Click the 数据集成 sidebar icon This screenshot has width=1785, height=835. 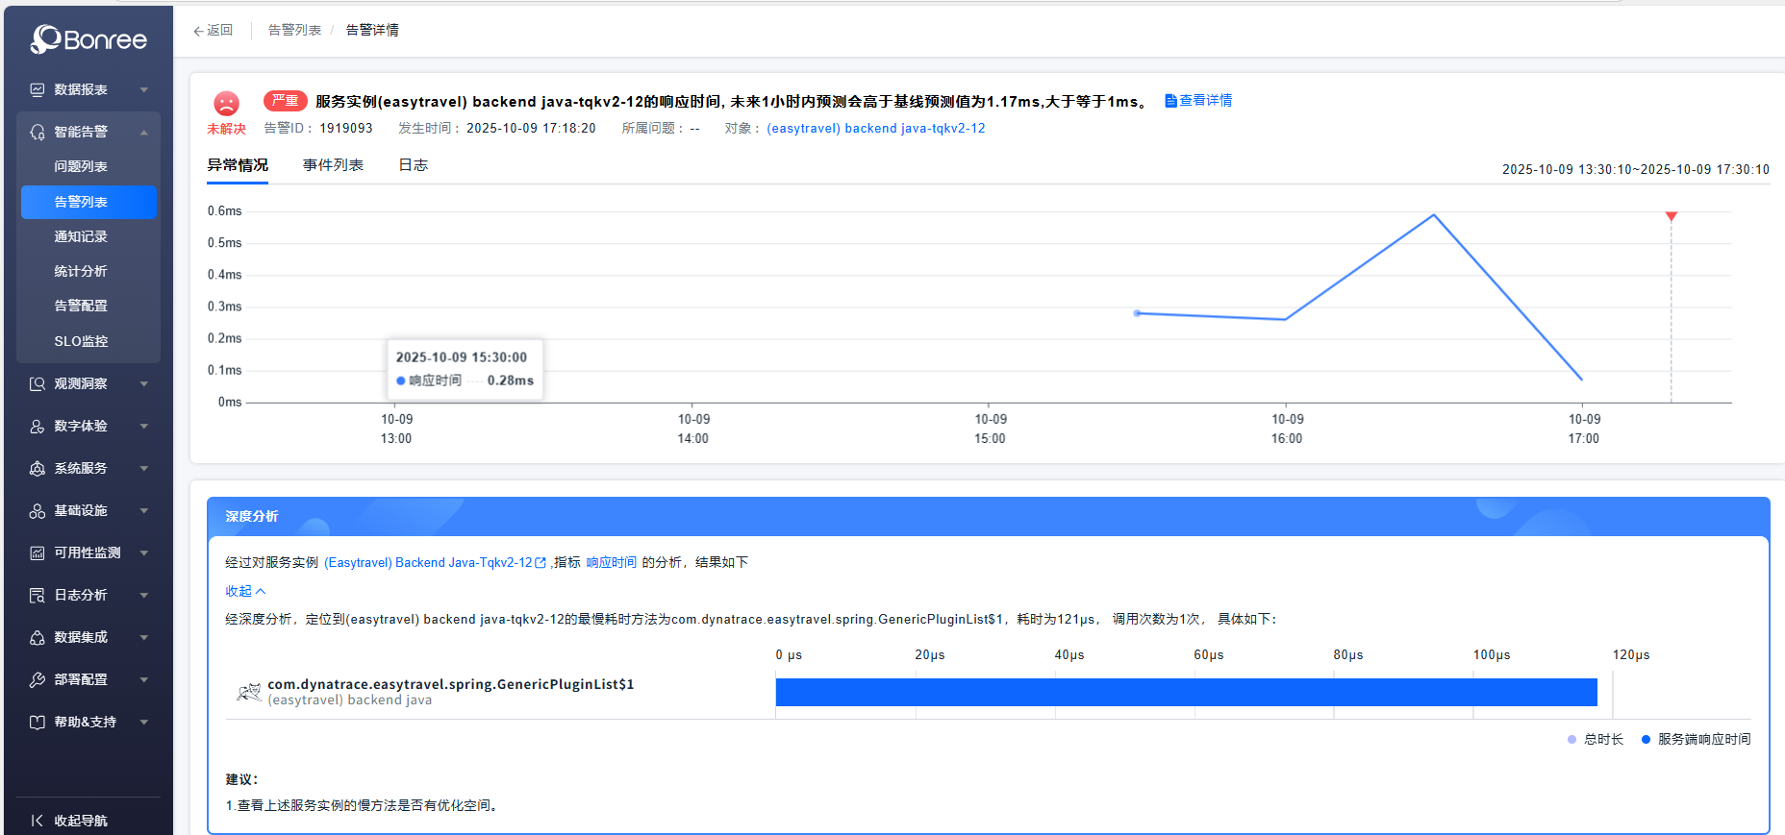coord(38,637)
